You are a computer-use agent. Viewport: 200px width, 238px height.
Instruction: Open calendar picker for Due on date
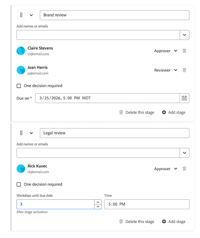click(184, 98)
